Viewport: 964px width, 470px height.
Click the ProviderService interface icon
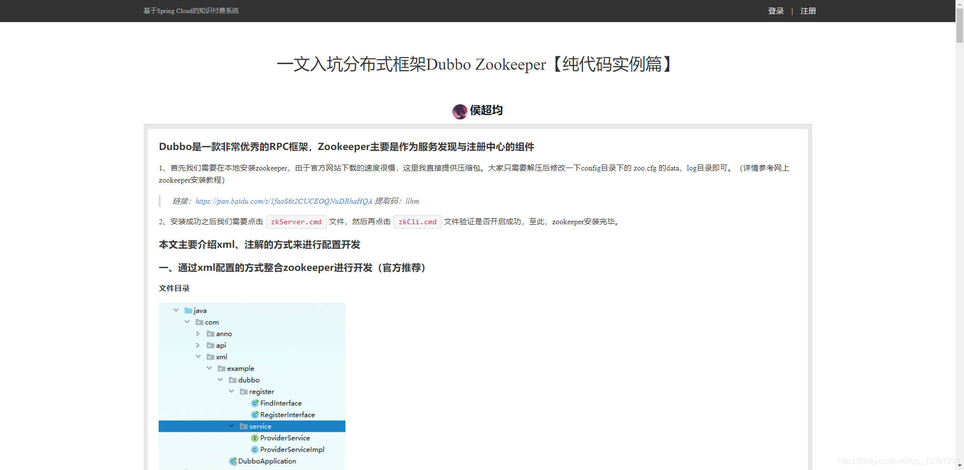pyautogui.click(x=255, y=438)
